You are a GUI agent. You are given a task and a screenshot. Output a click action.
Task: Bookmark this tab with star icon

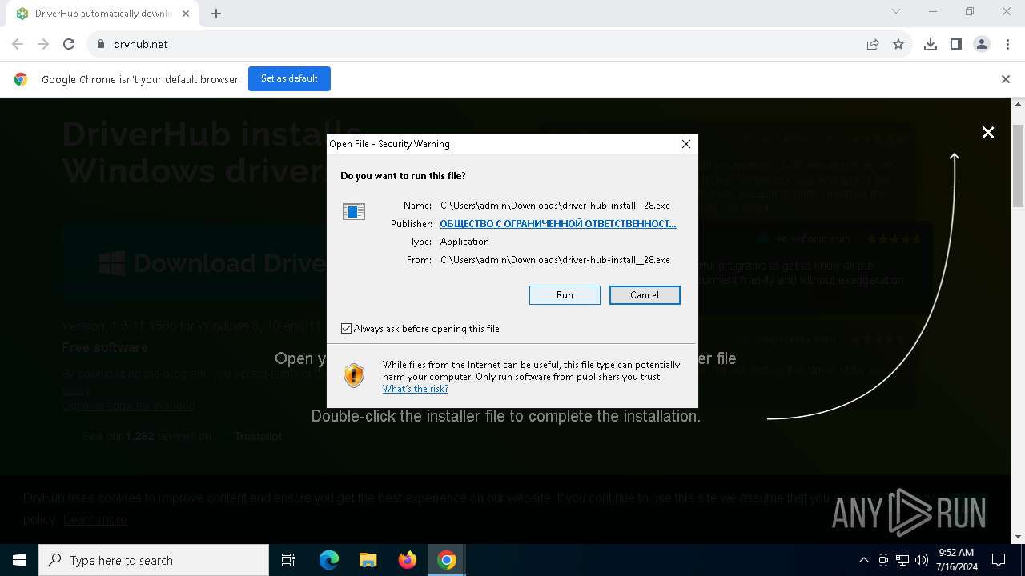click(898, 45)
